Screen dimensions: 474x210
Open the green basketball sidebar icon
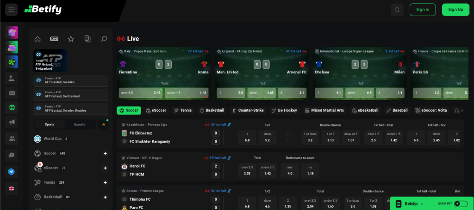point(12,108)
